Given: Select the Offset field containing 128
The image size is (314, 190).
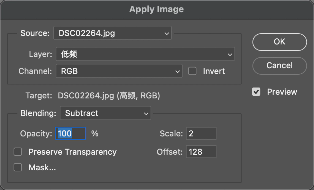Looking at the screenshot, I should 201,152.
